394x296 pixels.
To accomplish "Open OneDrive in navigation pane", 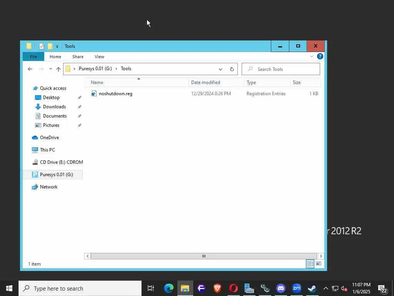I will coord(49,138).
